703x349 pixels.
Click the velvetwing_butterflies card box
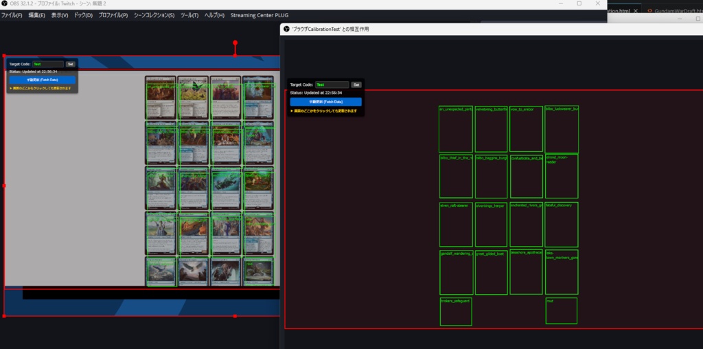(x=491, y=129)
